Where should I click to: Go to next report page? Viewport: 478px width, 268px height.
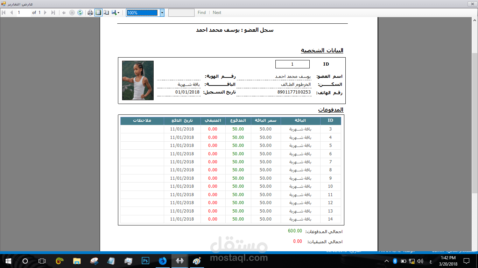coord(45,13)
